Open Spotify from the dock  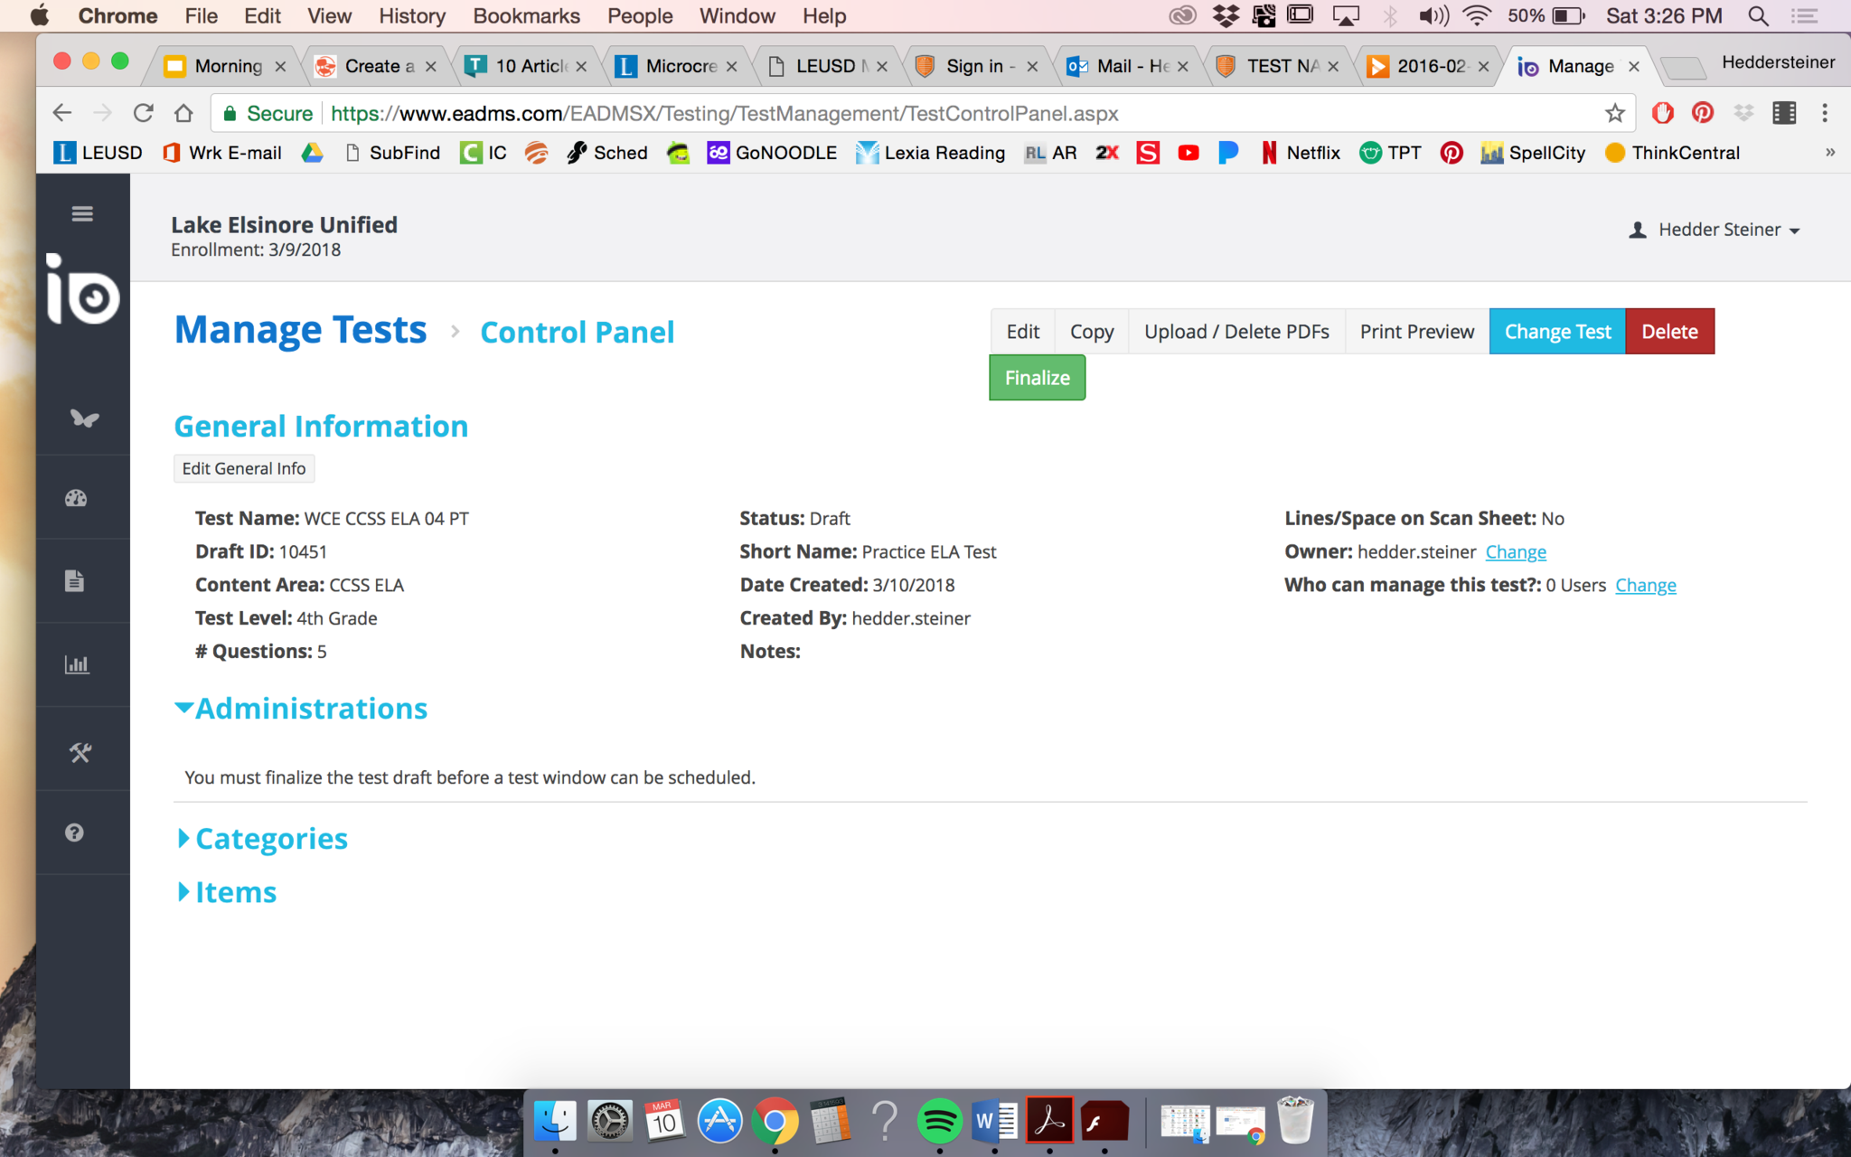coord(939,1122)
